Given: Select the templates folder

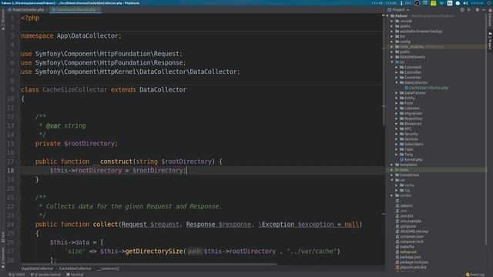Looking at the screenshot, I should (x=407, y=165).
